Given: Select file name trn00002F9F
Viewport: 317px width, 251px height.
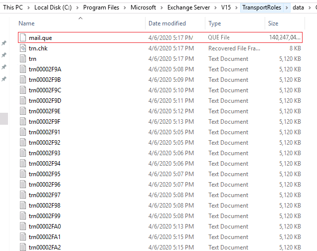Looking at the screenshot, I should coord(44,122).
